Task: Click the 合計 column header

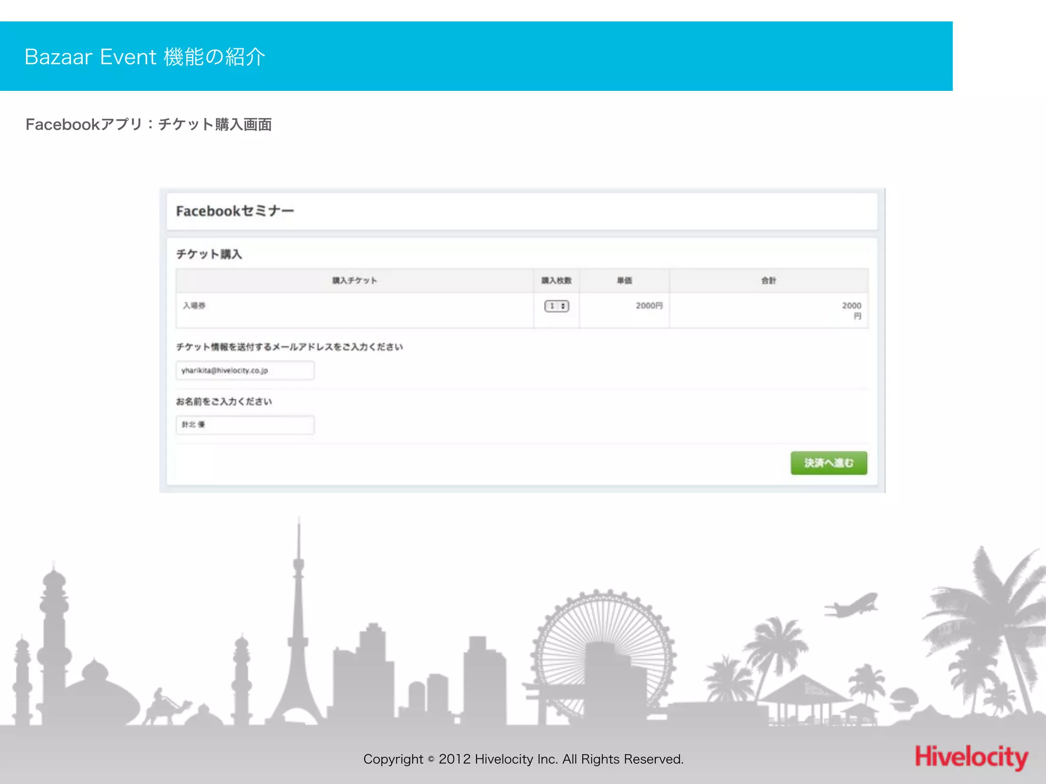Action: (768, 280)
